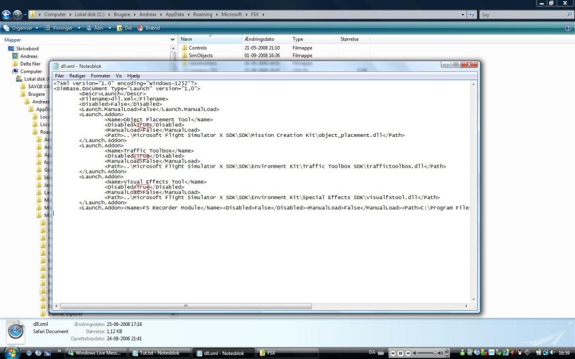The image size is (575, 359).
Task: Click the Explorer help question mark icon
Action: click(568, 27)
